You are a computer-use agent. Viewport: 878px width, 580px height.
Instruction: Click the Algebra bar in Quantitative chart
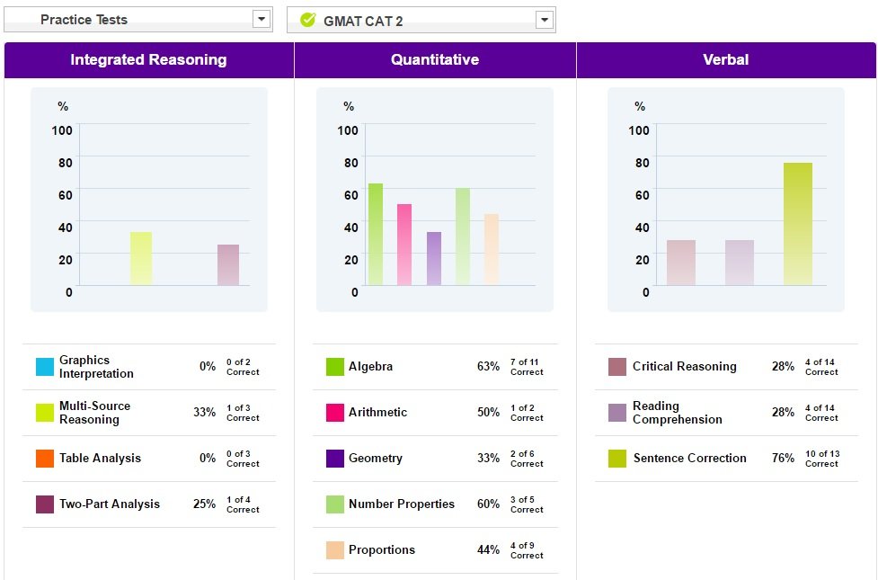[376, 234]
